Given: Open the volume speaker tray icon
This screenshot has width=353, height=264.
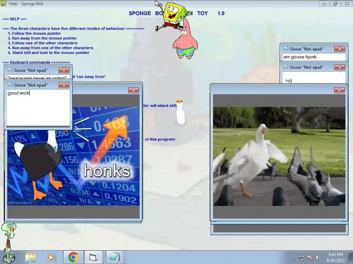Looking at the screenshot, I should 318,257.
